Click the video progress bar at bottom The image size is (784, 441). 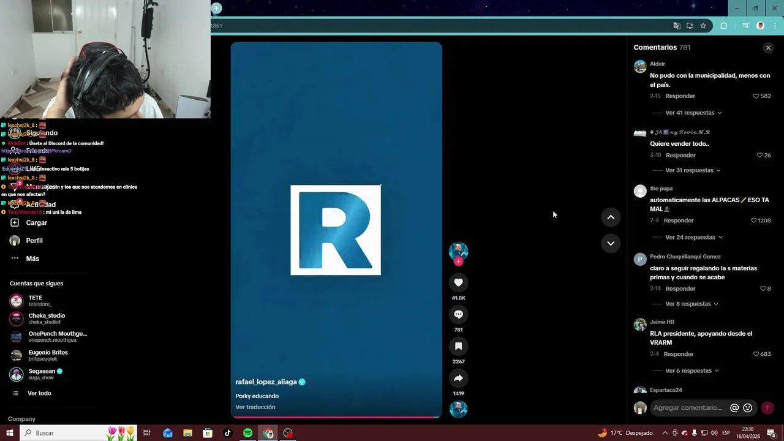tap(336, 417)
